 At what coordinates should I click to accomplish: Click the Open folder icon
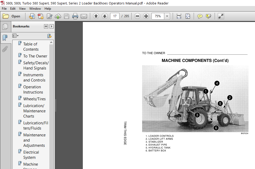pyautogui.click(x=6, y=16)
